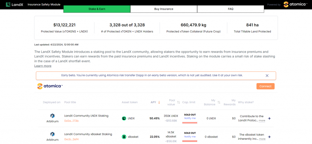Open the FAQ tab
The height and width of the screenshot is (144, 312).
(x=231, y=9)
